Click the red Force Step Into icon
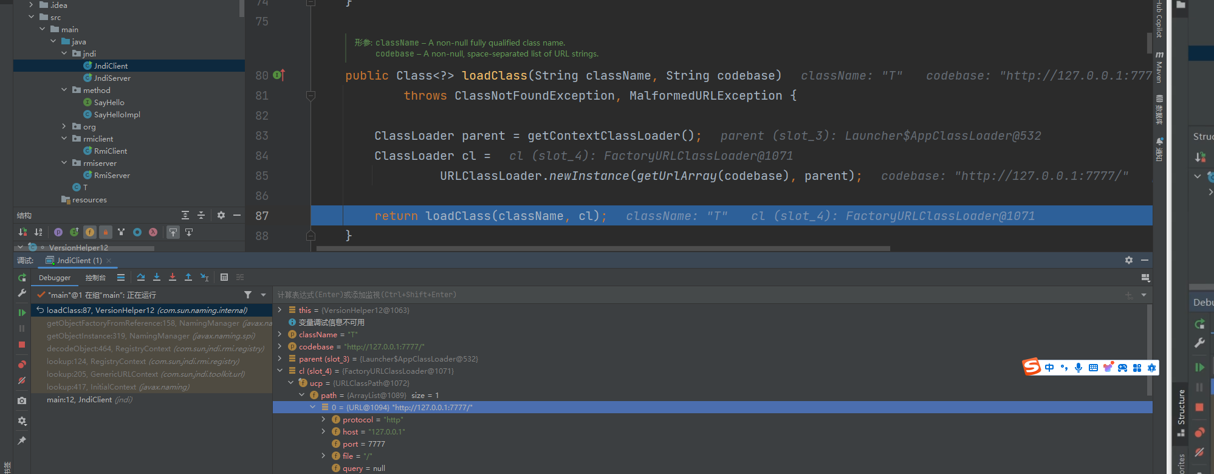The width and height of the screenshot is (1214, 474). (173, 278)
